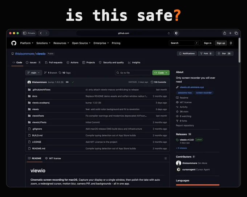
Task: Open the viewio v1.3.0 latest release
Action: (187, 140)
